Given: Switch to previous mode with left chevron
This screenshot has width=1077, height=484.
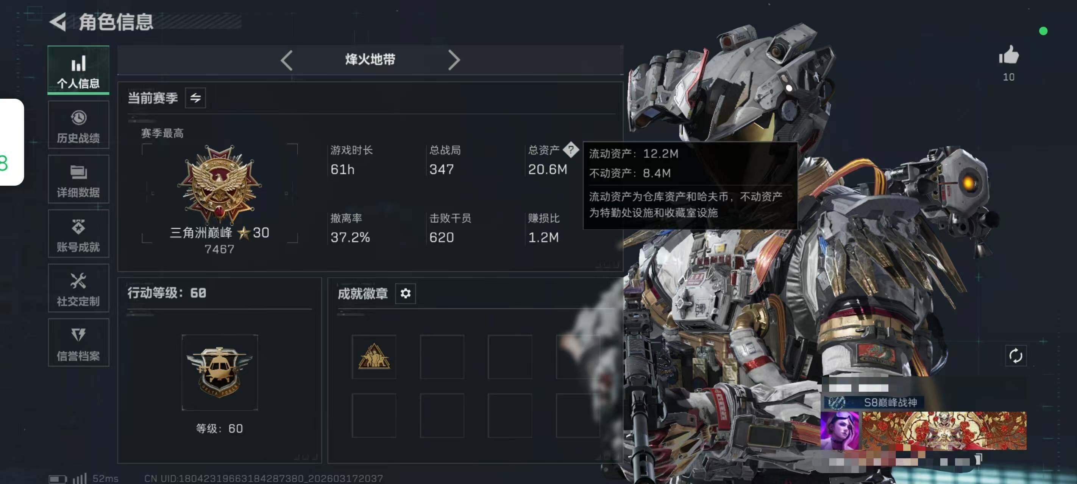Looking at the screenshot, I should pos(286,60).
